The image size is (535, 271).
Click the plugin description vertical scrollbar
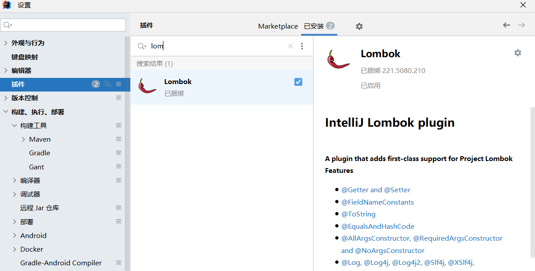coord(532,182)
